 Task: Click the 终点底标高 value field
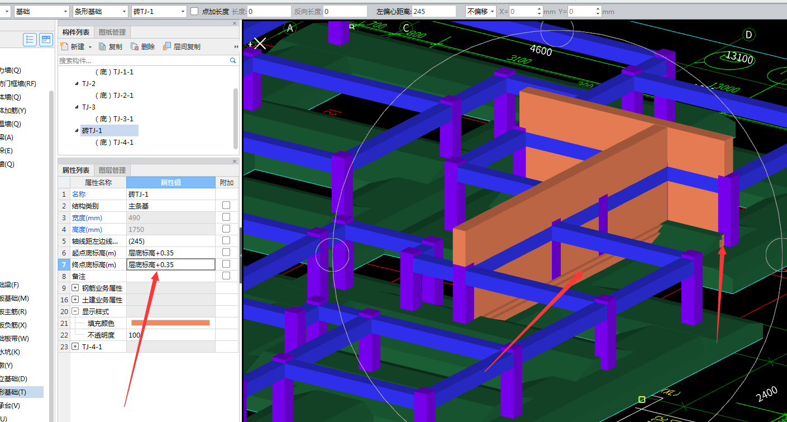(170, 264)
